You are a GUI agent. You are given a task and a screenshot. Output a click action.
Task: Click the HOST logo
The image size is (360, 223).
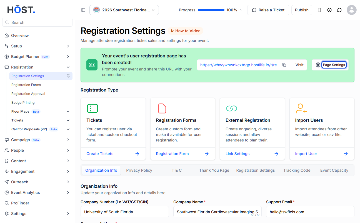click(21, 10)
